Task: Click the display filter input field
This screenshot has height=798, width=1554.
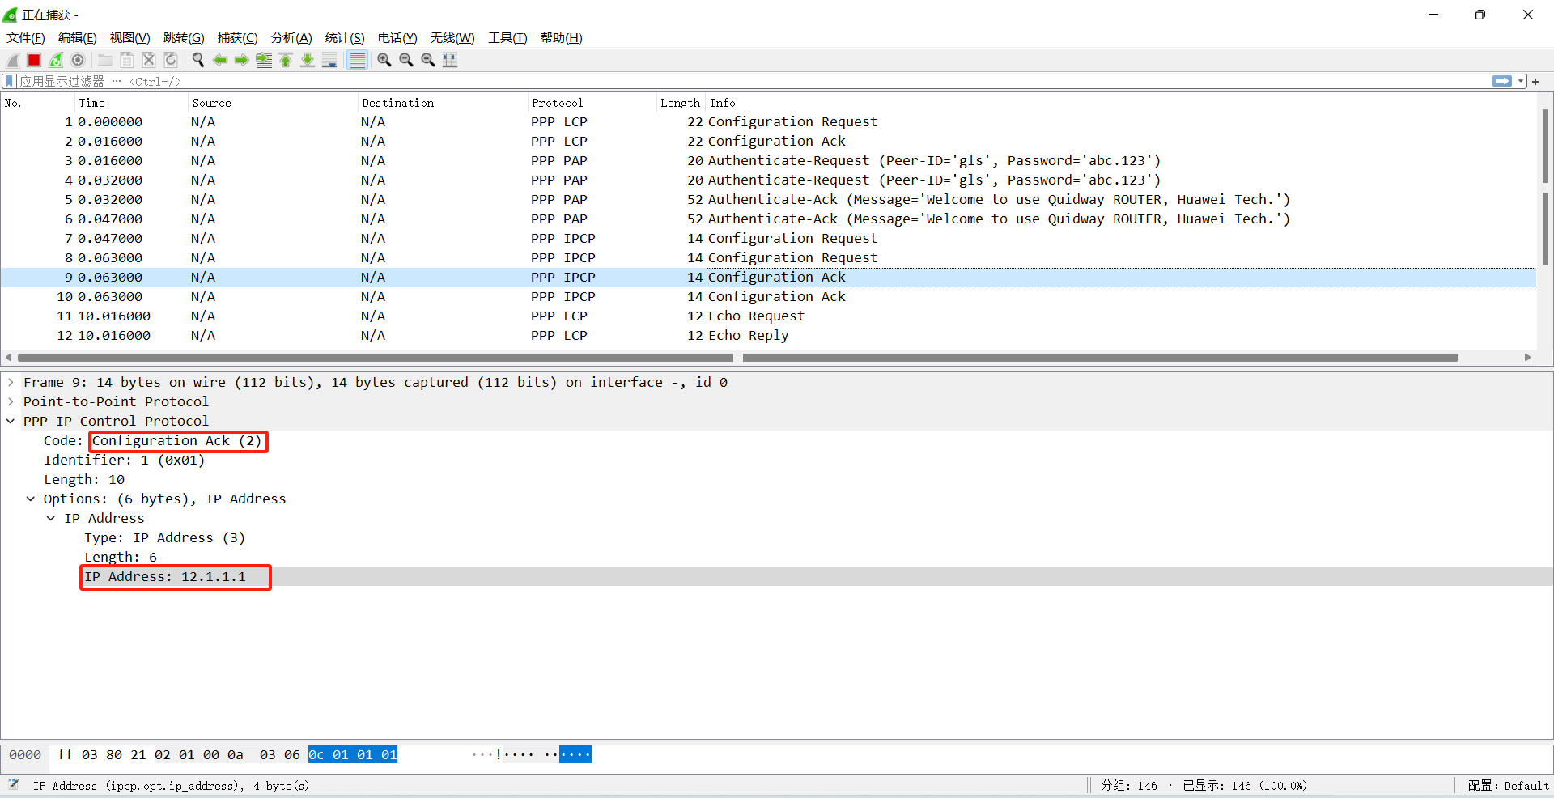Action: 753,81
